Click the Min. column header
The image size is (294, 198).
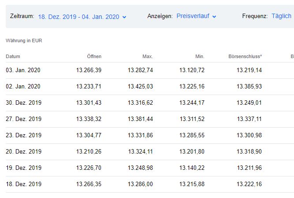(200, 56)
